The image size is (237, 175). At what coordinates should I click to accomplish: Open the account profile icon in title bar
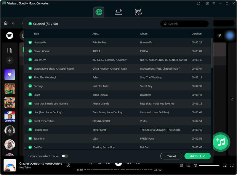pos(207,3)
